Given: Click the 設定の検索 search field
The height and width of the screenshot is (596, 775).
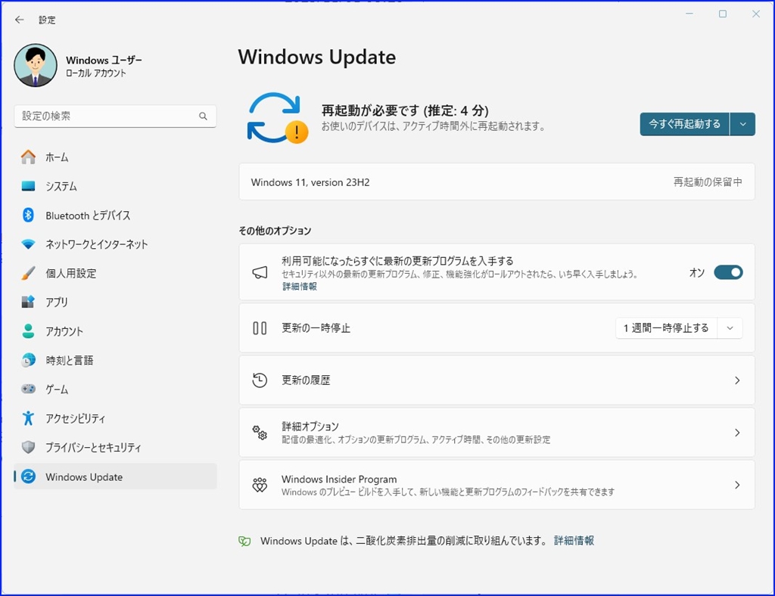Looking at the screenshot, I should [115, 116].
